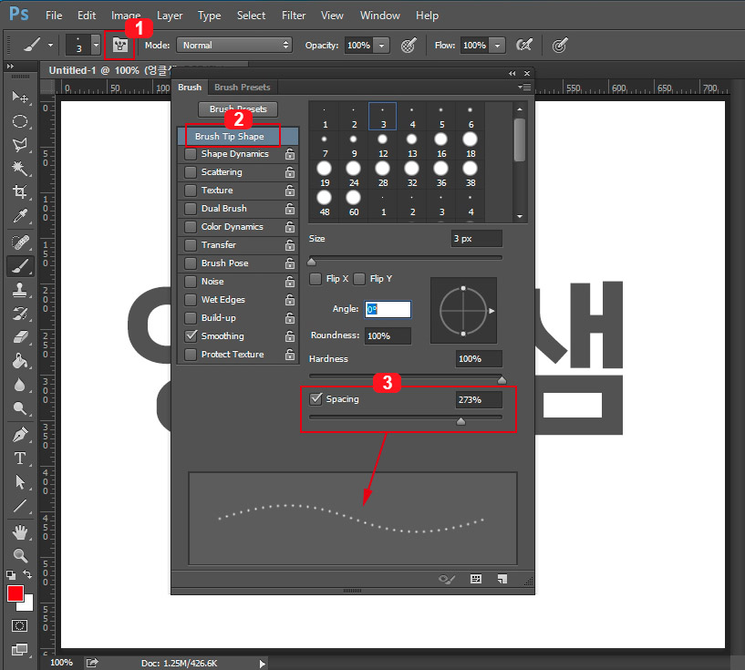Disable Smoothing checkbox
The height and width of the screenshot is (670, 745).
tap(191, 335)
